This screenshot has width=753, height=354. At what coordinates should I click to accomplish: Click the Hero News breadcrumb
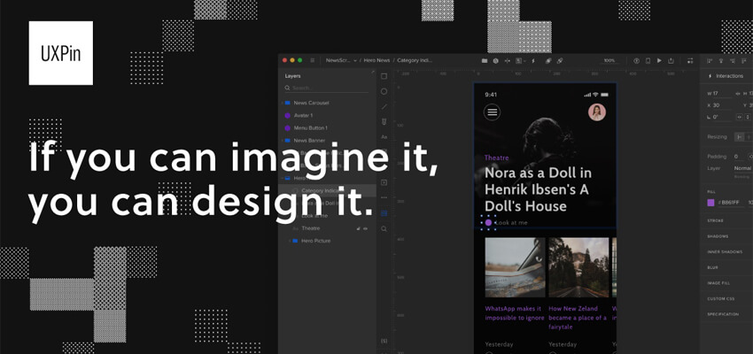click(x=376, y=60)
